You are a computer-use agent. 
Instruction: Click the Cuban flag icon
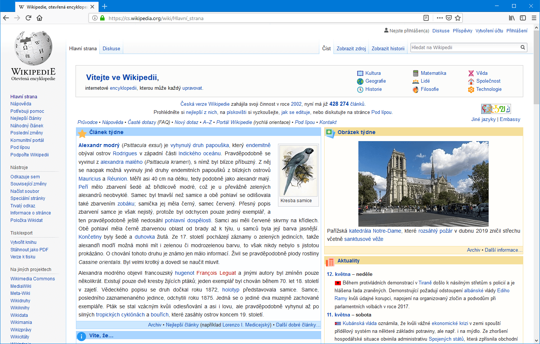(338, 324)
